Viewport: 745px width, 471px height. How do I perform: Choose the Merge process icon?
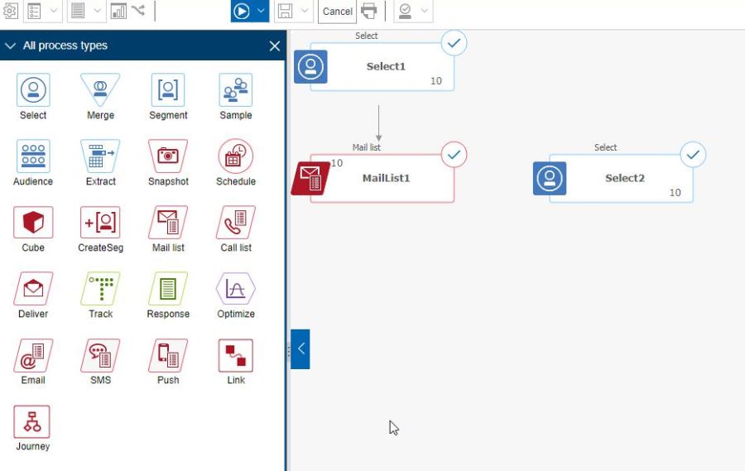point(100,89)
